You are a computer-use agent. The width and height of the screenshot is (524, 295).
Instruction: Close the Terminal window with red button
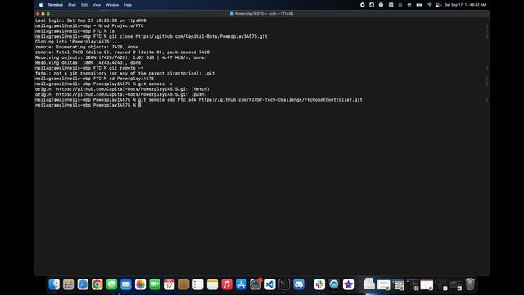tap(38, 14)
